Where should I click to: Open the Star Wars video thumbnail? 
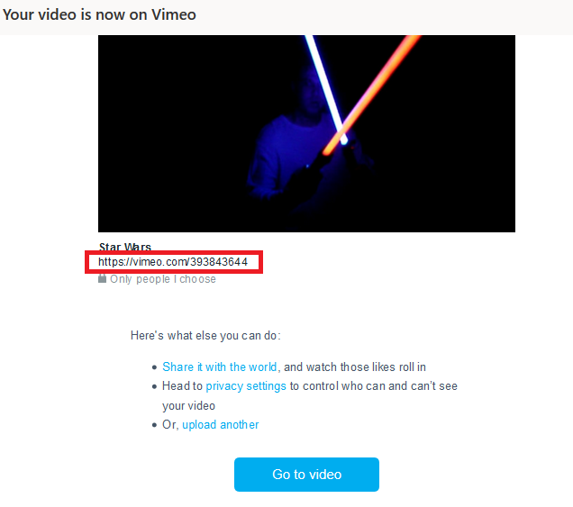306,133
